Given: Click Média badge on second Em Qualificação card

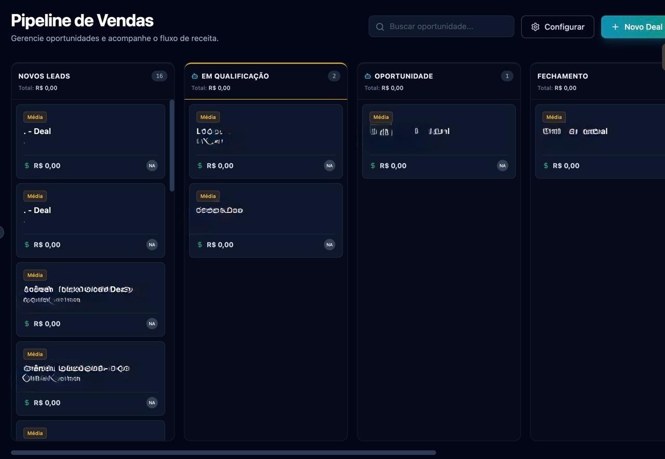Looking at the screenshot, I should click(208, 196).
